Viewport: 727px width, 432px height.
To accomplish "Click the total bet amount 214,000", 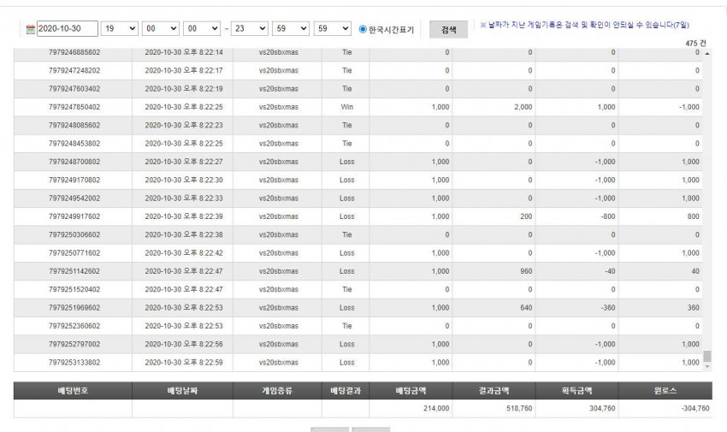I will coord(436,408).
